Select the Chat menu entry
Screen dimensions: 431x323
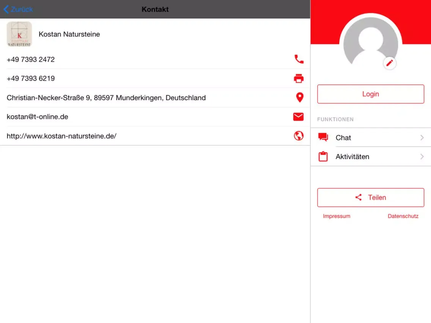[x=371, y=137]
